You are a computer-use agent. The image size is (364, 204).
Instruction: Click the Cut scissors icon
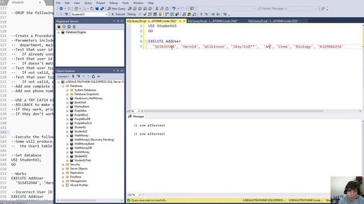(157, 8)
